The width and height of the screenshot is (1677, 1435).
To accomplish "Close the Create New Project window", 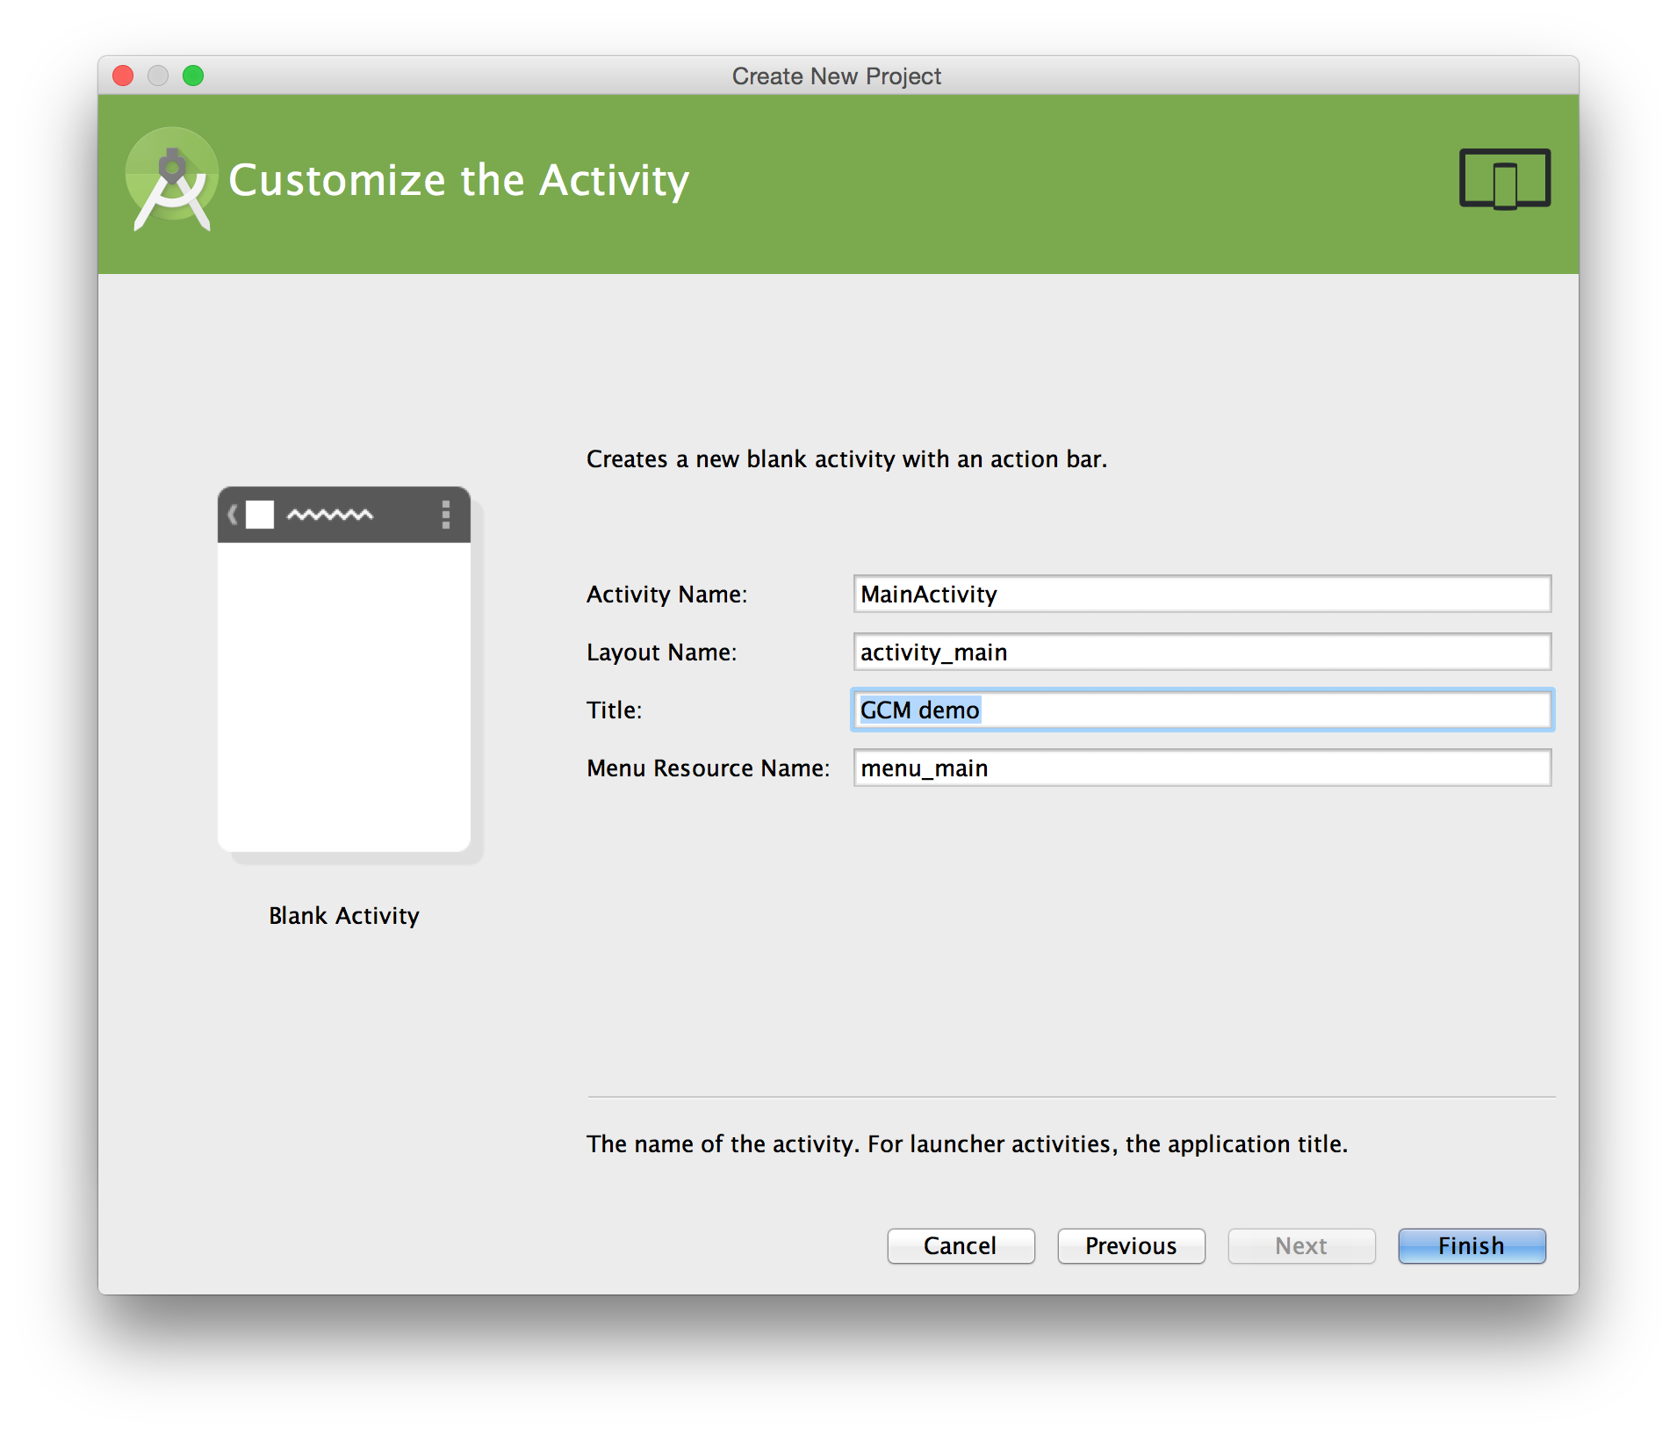I will [x=123, y=76].
